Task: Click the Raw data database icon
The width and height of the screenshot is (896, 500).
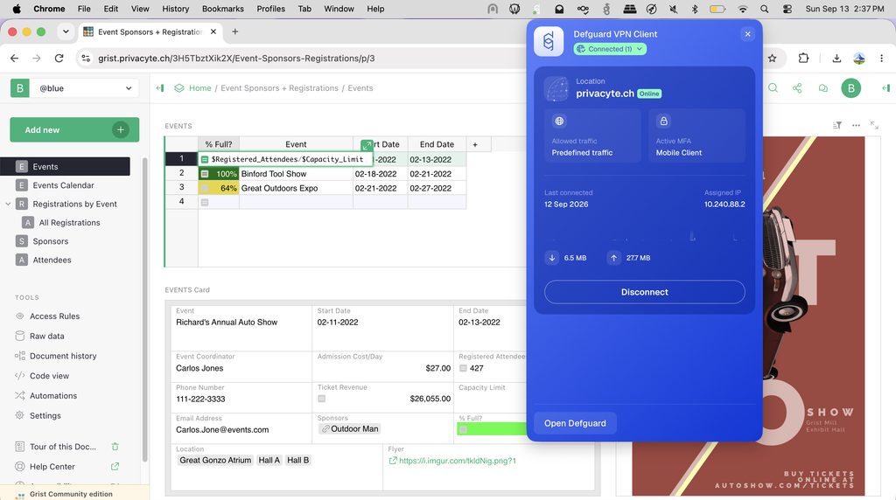Action: pos(20,336)
